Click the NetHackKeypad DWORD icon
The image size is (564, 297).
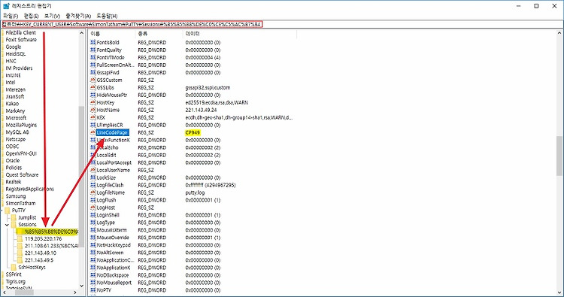click(x=92, y=245)
